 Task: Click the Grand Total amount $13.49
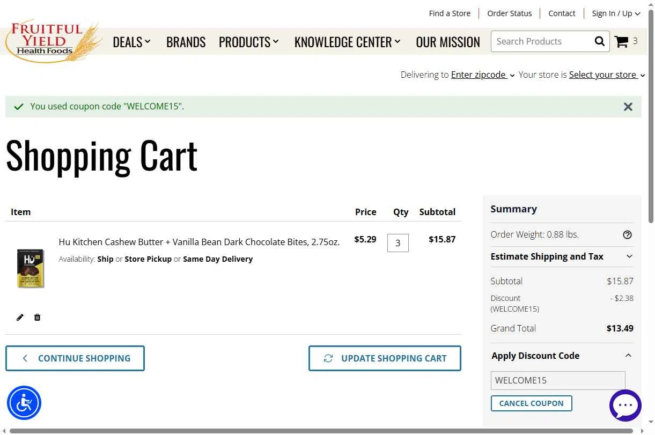click(620, 328)
